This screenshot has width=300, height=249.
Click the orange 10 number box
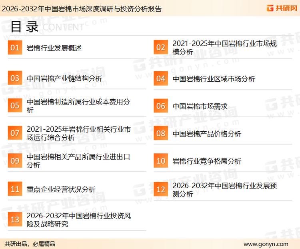click(x=161, y=161)
